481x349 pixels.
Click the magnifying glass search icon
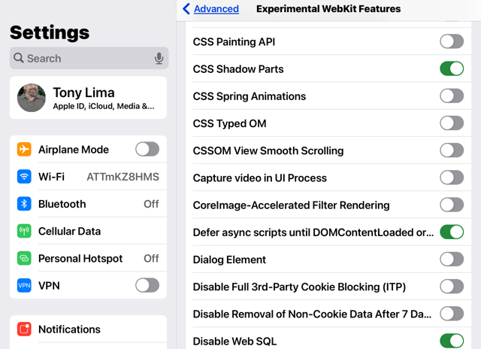tap(19, 58)
